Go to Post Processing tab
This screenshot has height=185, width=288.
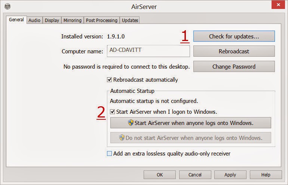tap(101, 20)
